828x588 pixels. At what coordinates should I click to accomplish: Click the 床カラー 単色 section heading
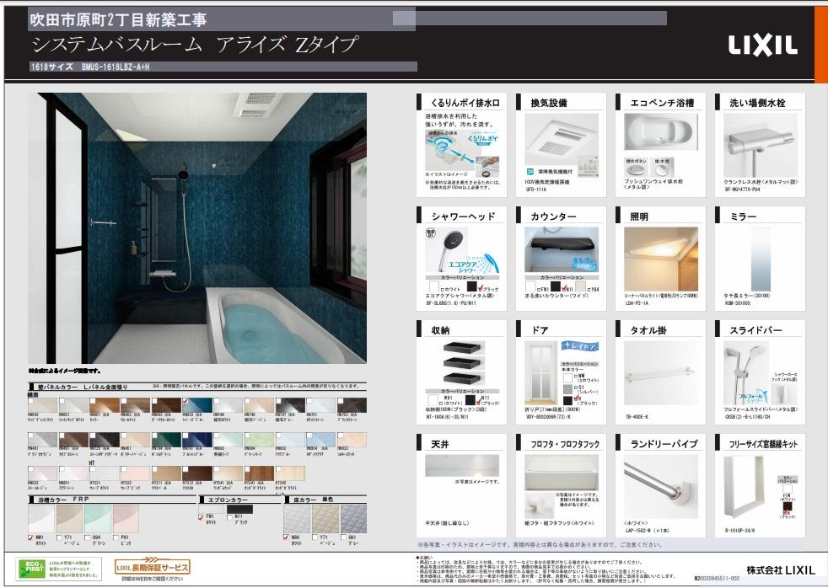[315, 500]
